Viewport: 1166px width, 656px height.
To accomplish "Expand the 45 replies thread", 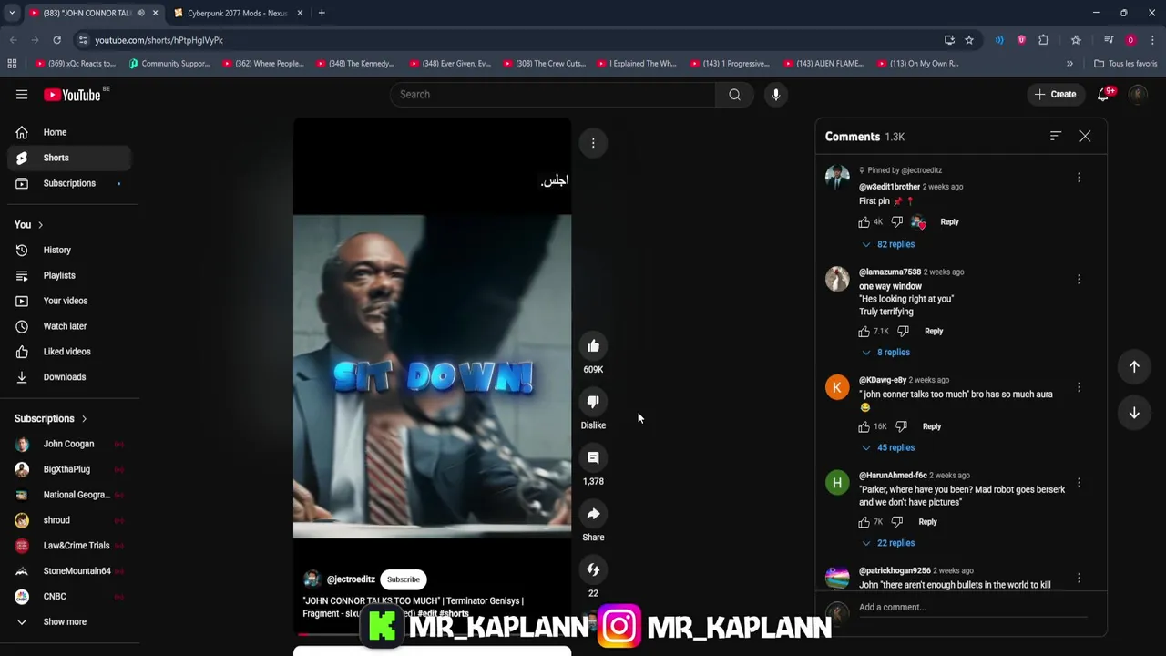I will 888,448.
